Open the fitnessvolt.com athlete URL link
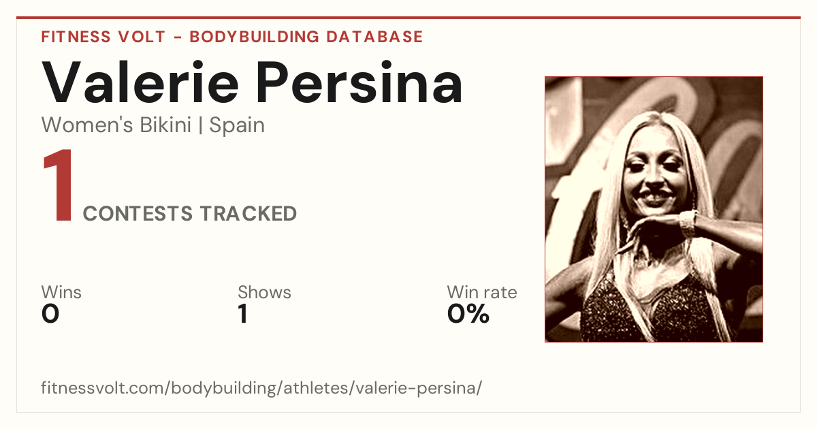 point(261,388)
